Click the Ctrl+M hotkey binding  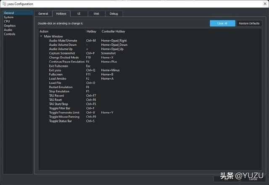point(91,41)
